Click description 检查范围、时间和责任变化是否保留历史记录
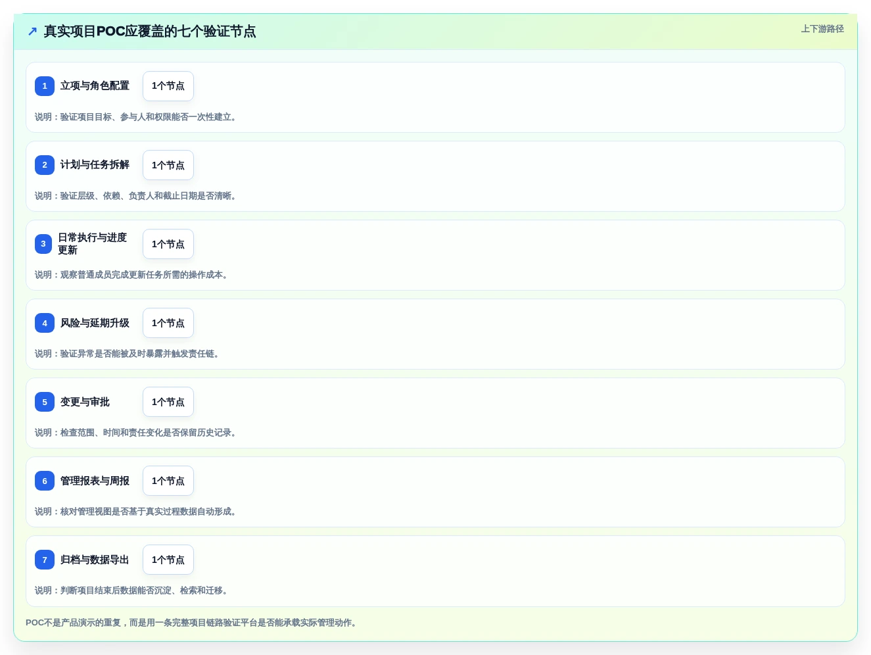The image size is (871, 655). [135, 433]
